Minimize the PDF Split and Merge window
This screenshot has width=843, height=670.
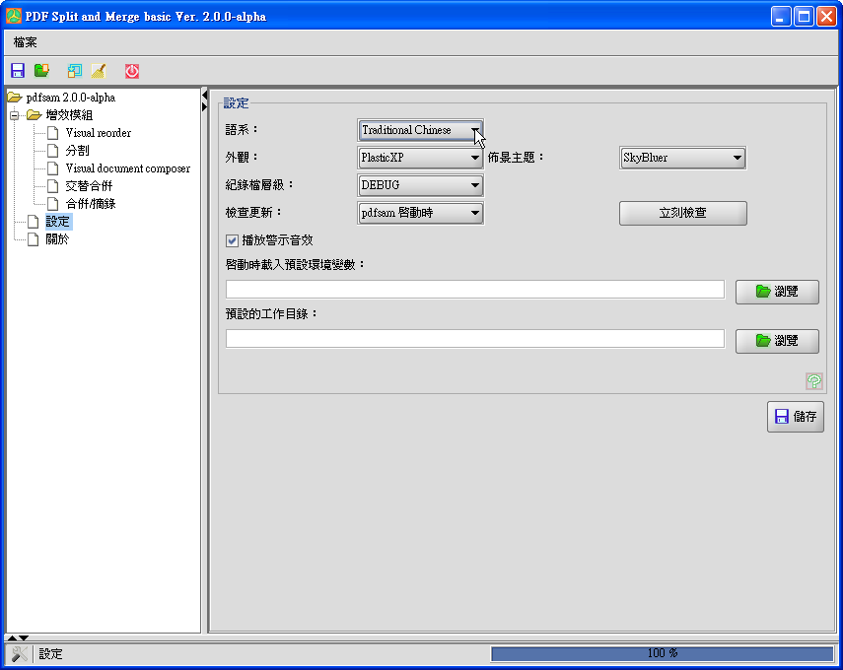coord(780,17)
